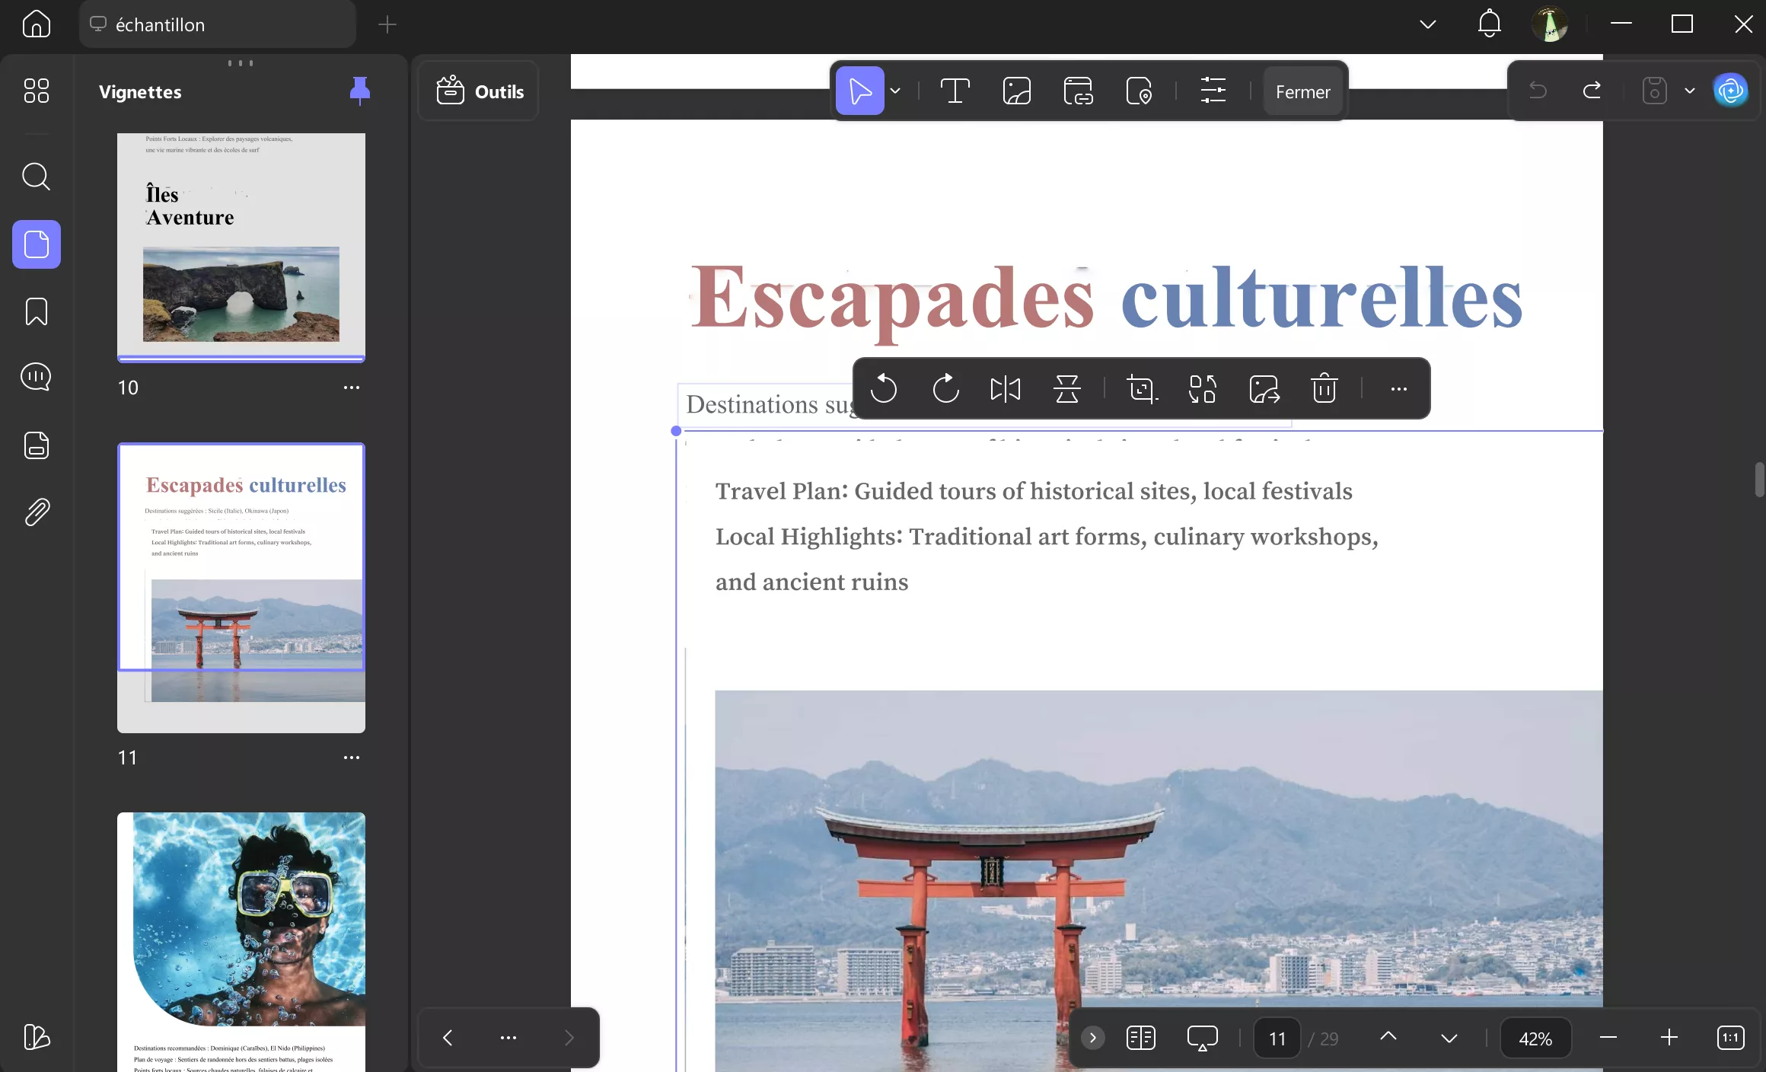Screen dimensions: 1766x1072
Task: Expand the selection tool dropdown arrow
Action: [895, 91]
